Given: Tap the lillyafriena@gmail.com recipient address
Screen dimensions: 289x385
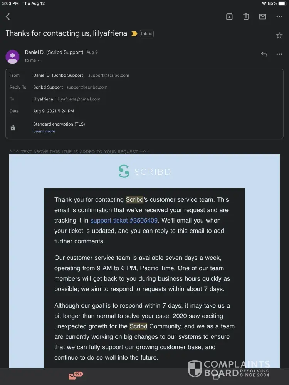Looking at the screenshot, I should [x=78, y=99].
